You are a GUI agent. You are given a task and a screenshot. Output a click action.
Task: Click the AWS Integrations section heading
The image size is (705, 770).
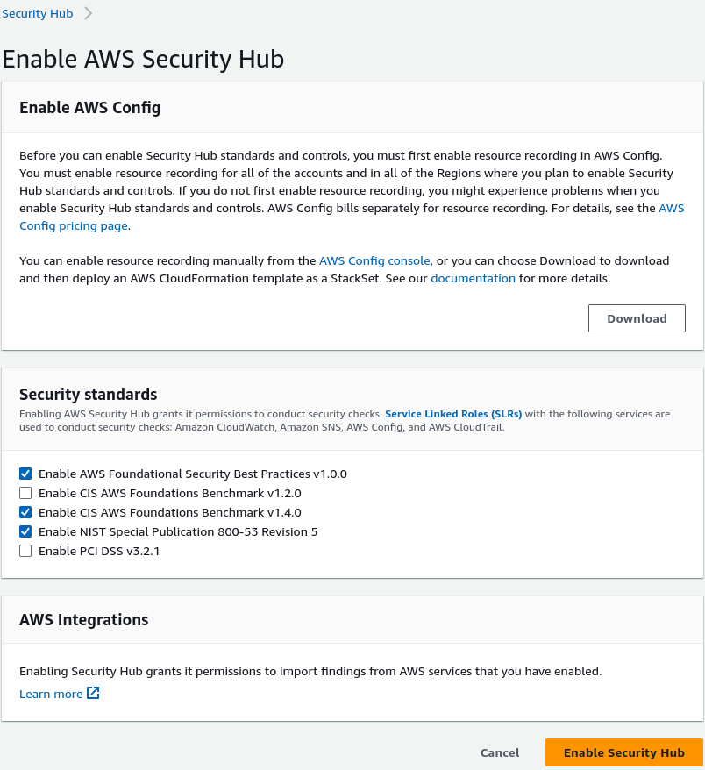(x=83, y=620)
